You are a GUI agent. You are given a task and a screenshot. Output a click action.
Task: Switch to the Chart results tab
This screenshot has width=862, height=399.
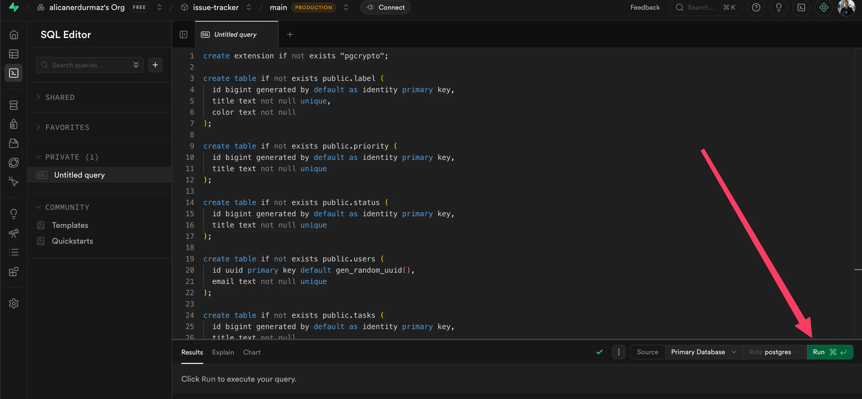click(252, 352)
